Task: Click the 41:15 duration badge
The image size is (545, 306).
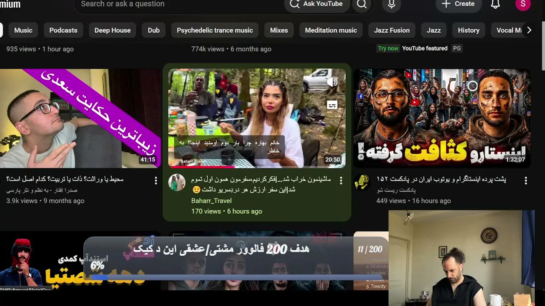Action: (148, 160)
